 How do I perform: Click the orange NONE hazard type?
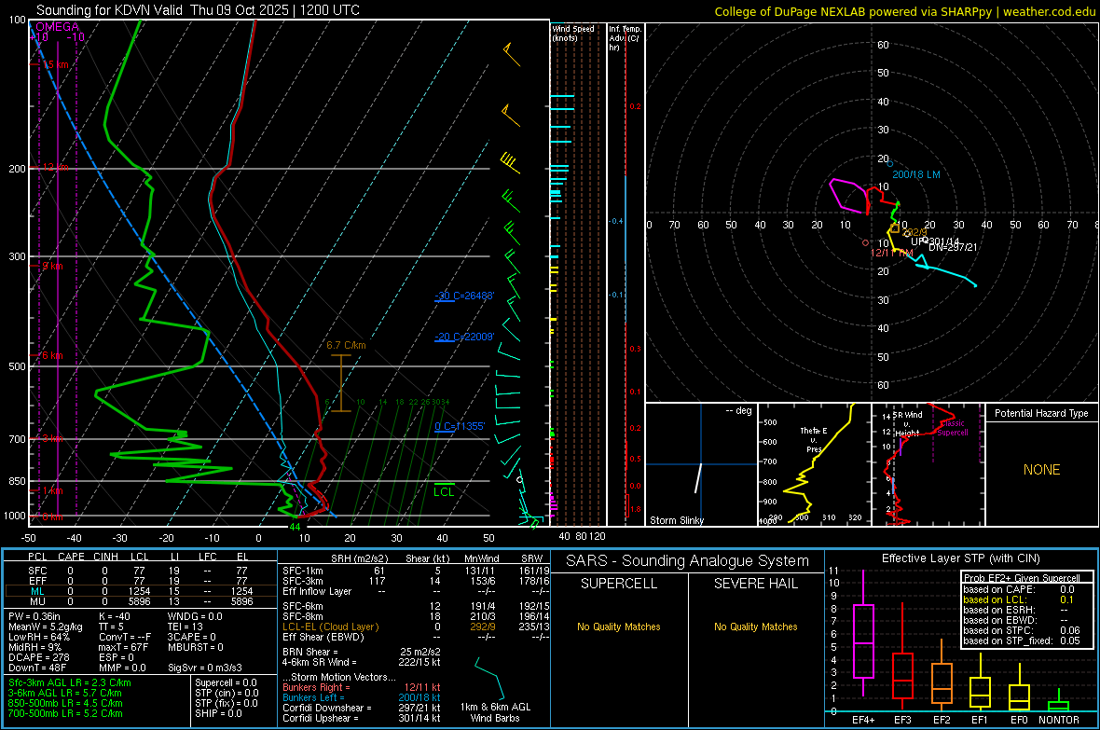[x=1041, y=470]
